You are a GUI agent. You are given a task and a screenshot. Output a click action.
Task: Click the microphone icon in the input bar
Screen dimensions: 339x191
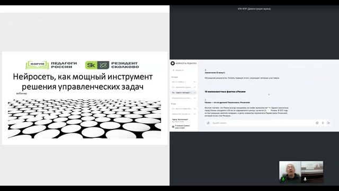pyautogui.click(x=323, y=123)
